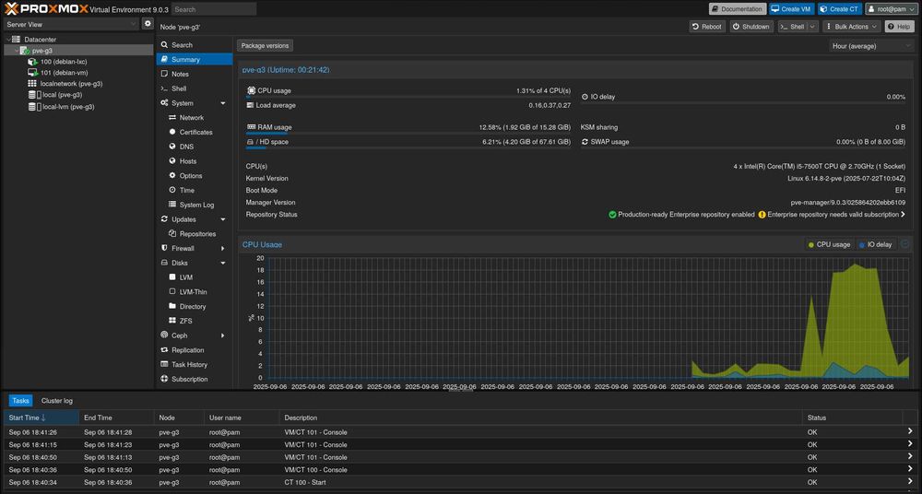Click the Documentation button
The width and height of the screenshot is (922, 494).
(x=738, y=9)
